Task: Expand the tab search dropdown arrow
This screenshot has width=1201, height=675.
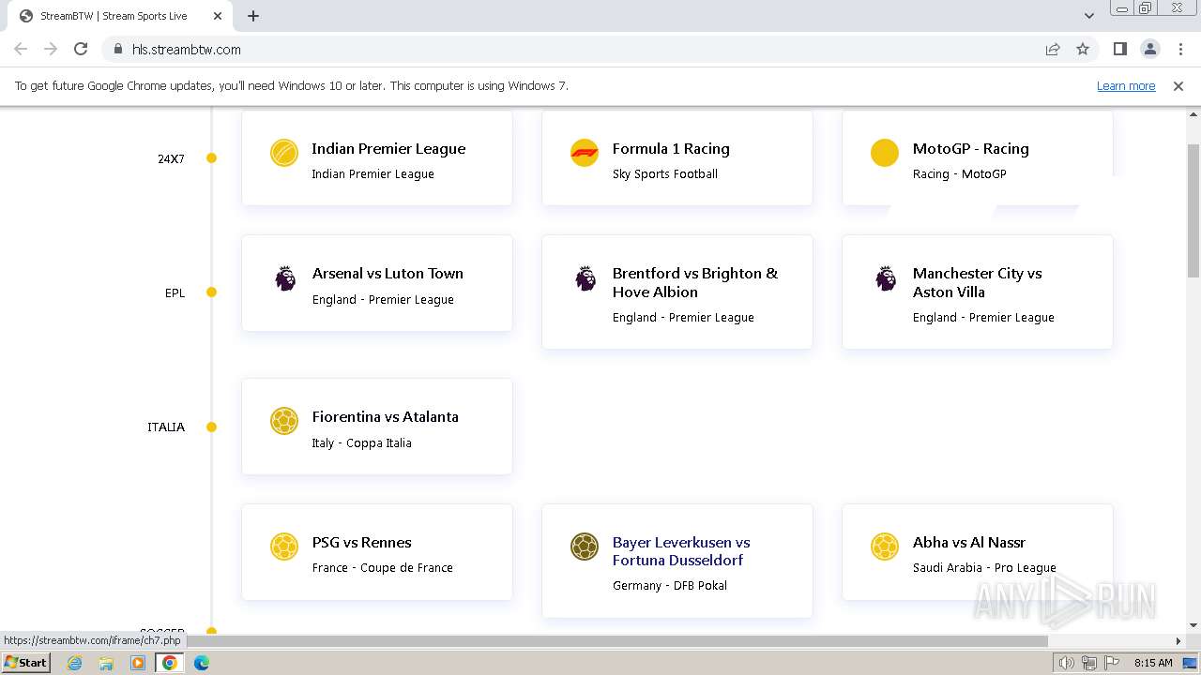Action: pos(1089,16)
